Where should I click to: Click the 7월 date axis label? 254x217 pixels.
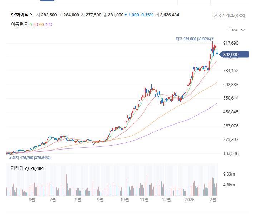coord(53,200)
